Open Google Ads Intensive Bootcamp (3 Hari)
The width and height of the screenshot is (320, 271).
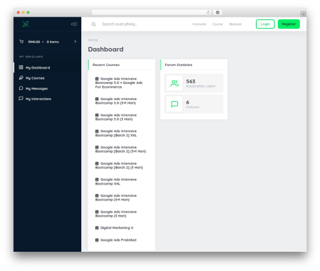tap(116, 214)
